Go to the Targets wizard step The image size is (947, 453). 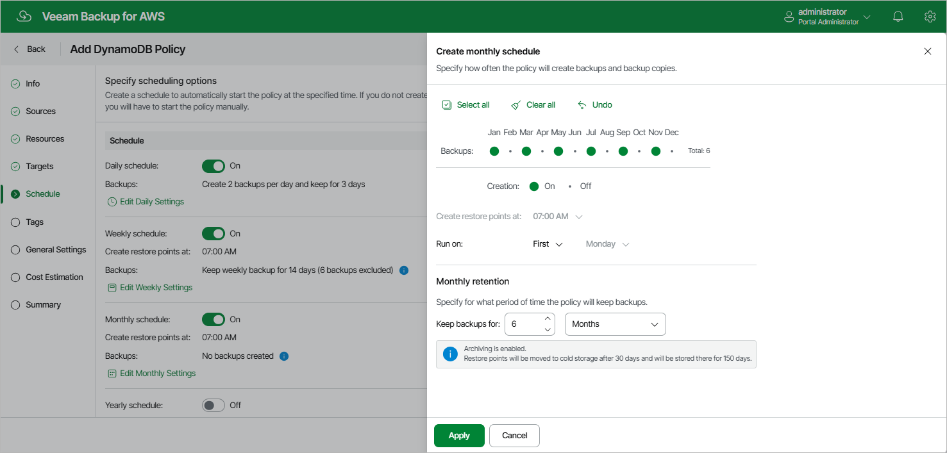pyautogui.click(x=40, y=167)
